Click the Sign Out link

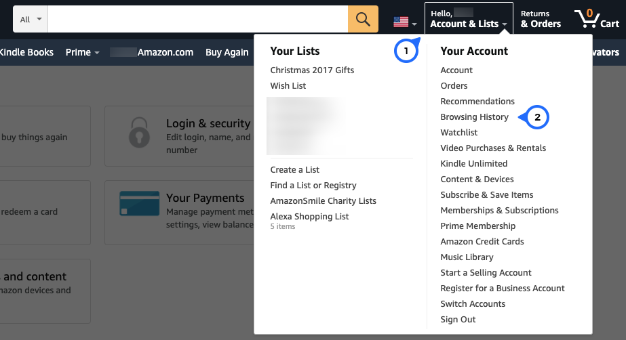click(x=458, y=319)
